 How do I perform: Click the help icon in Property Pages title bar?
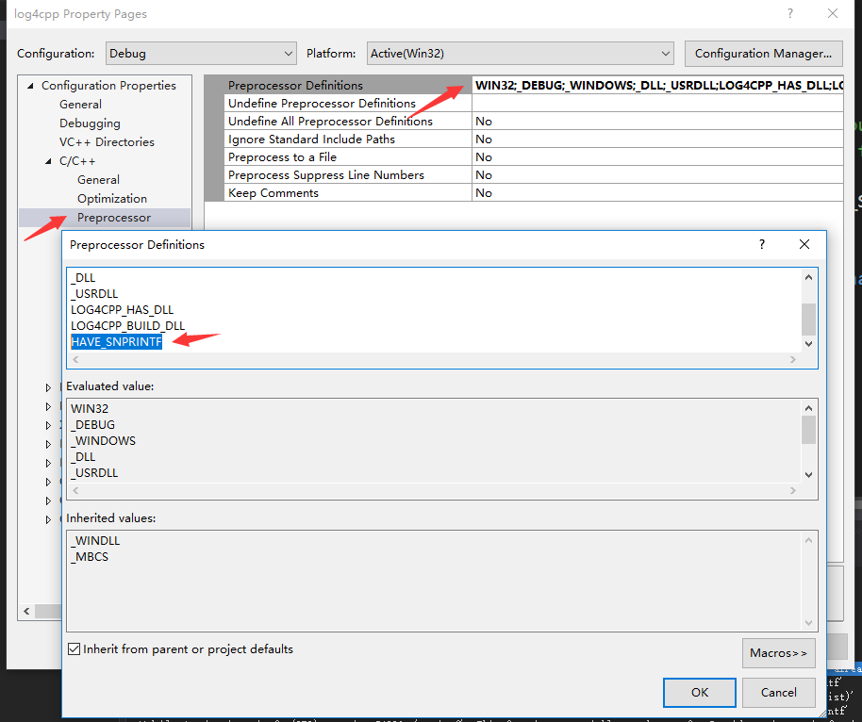tap(790, 14)
